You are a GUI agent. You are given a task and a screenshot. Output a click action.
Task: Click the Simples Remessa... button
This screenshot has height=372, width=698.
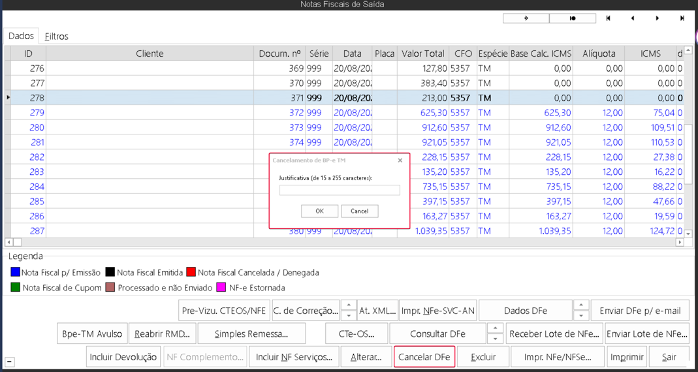251,333
